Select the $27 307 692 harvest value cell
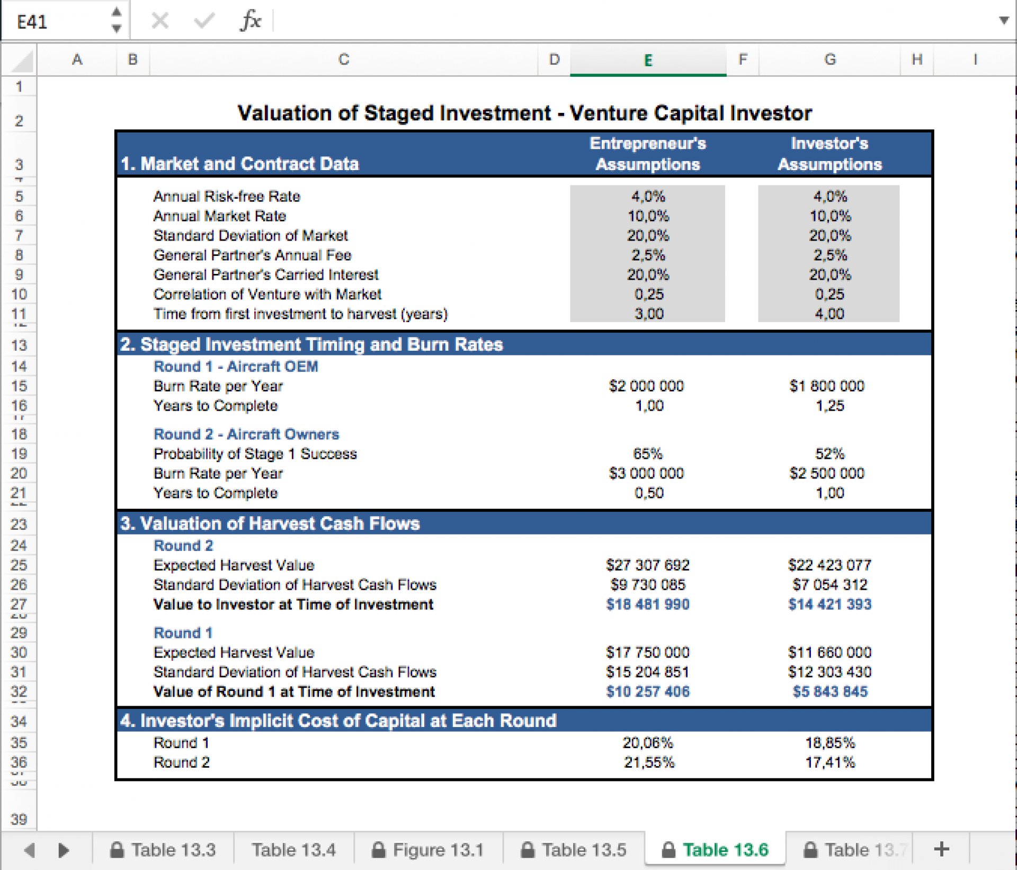Viewport: 1017px width, 870px height. click(x=648, y=565)
